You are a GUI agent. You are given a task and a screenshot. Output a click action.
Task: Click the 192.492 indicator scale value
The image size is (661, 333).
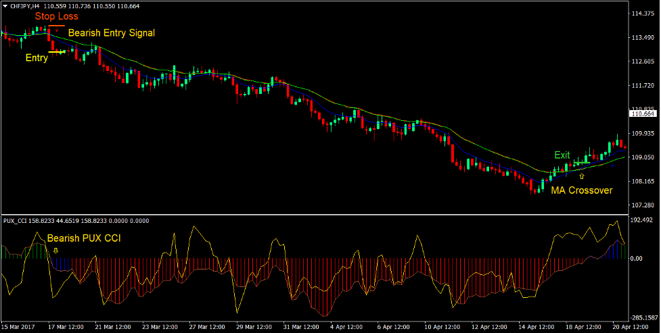[x=643, y=220]
